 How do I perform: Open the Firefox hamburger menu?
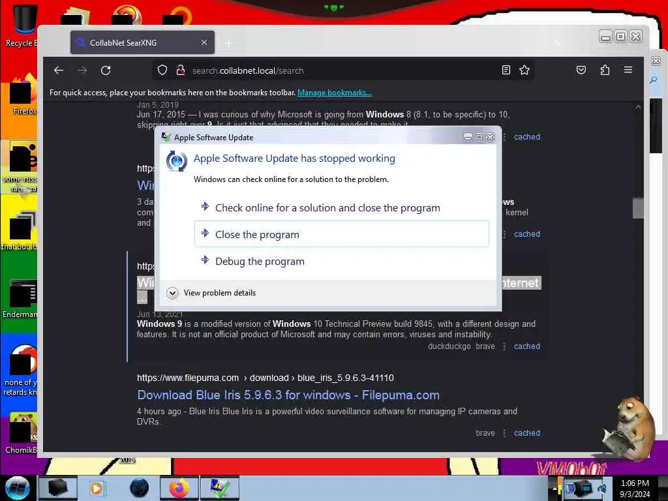(x=628, y=70)
